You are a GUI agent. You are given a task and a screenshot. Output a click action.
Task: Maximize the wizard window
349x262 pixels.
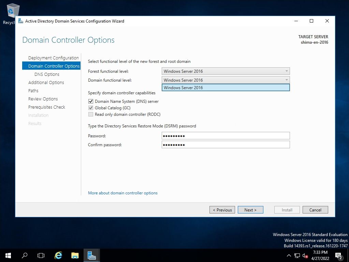click(311, 21)
